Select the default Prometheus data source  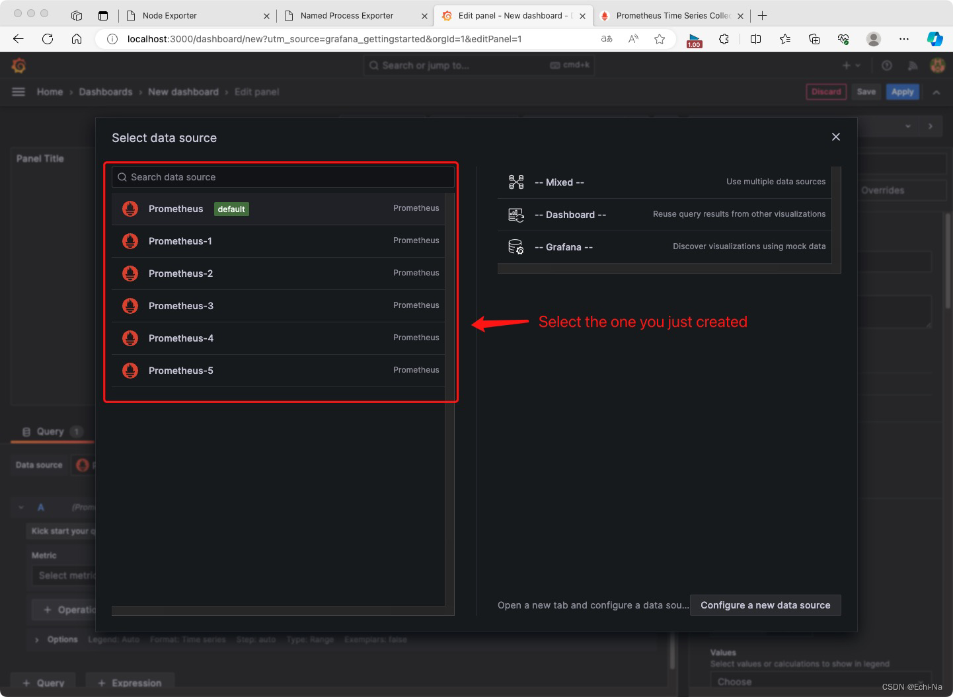278,209
